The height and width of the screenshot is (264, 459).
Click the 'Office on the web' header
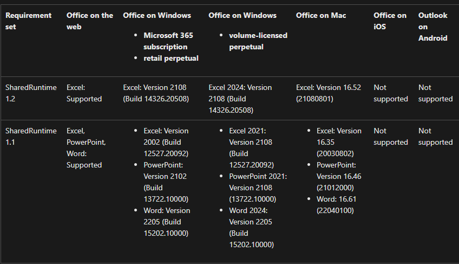89,21
